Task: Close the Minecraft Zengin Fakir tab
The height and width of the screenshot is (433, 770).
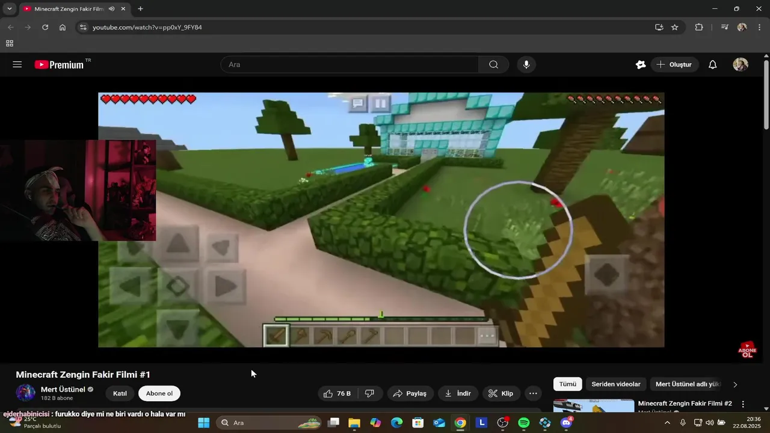Action: [x=123, y=9]
